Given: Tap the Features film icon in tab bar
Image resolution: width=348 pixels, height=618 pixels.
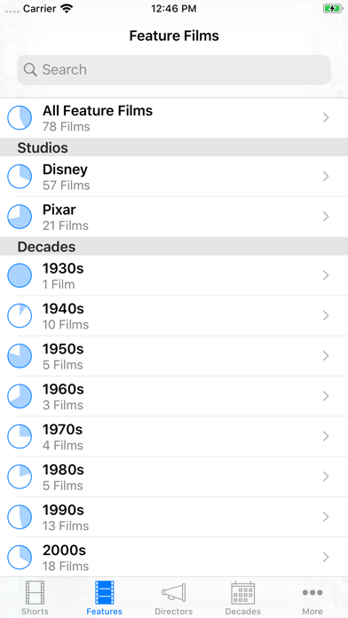Looking at the screenshot, I should 105,592.
